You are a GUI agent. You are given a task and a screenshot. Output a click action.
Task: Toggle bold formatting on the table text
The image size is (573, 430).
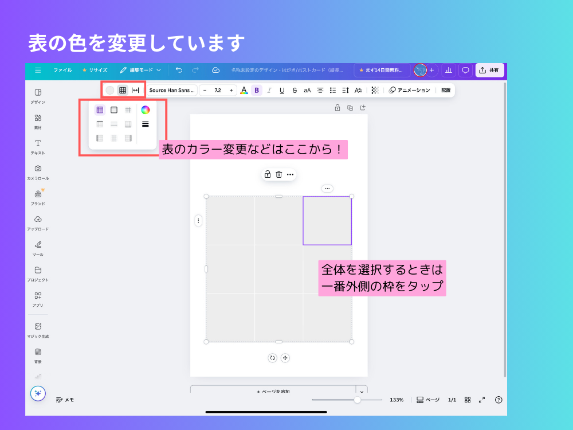tap(257, 90)
